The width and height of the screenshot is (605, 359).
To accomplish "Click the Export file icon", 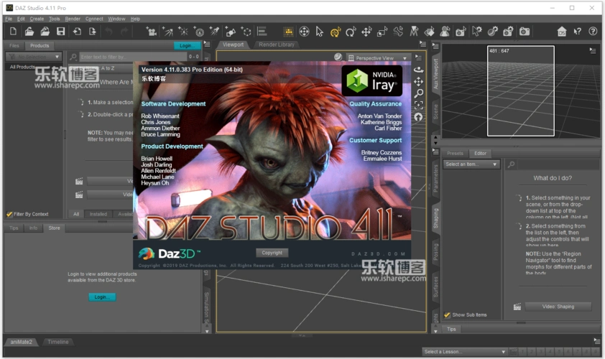I will 93,32.
